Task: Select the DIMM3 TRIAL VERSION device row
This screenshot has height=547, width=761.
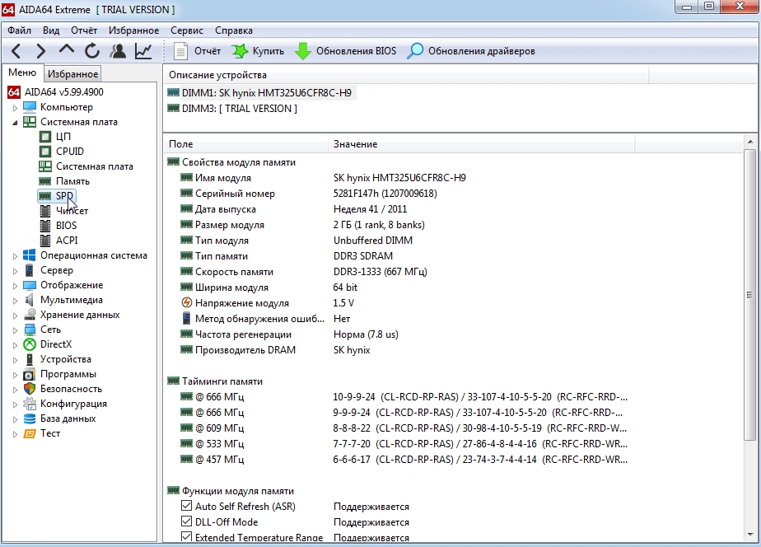Action: pyautogui.click(x=239, y=109)
